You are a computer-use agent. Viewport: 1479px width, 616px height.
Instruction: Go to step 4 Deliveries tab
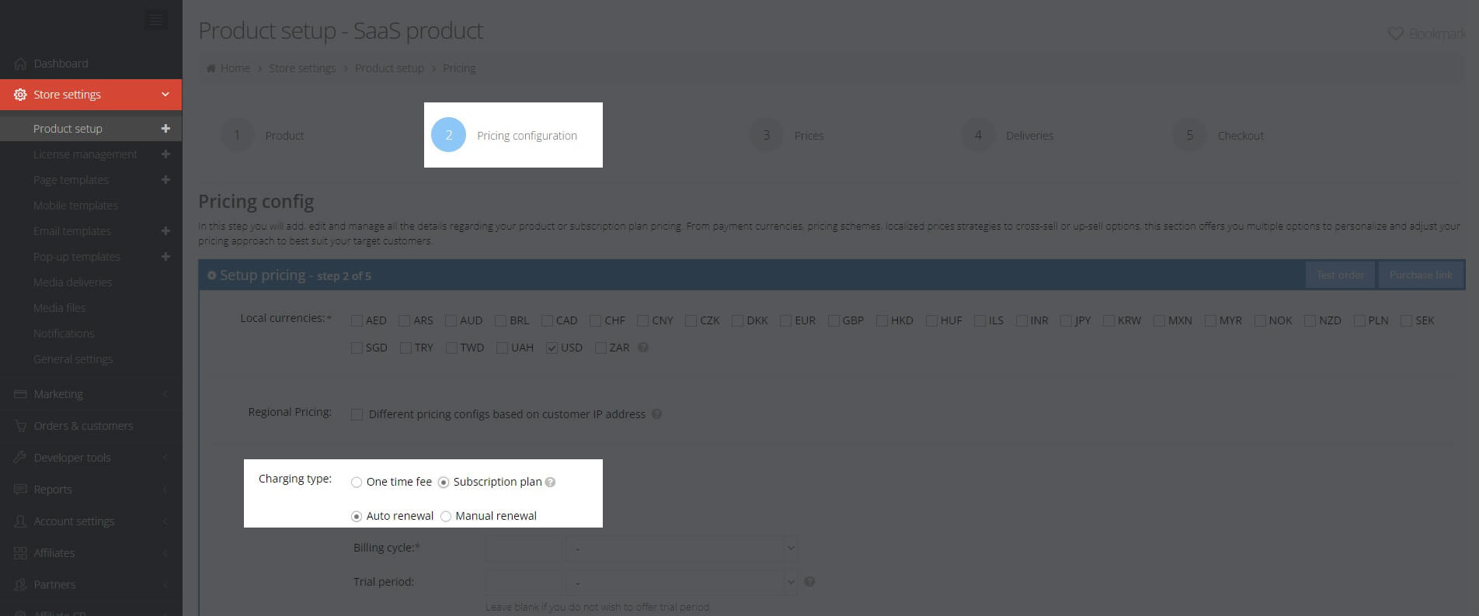pos(1007,135)
